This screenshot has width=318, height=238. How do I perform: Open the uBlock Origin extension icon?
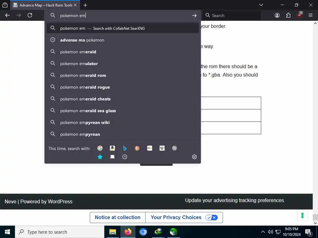pyautogui.click(x=300, y=15)
